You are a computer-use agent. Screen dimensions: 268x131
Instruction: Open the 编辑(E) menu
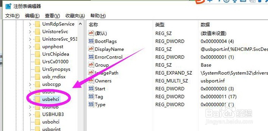click(x=32, y=16)
